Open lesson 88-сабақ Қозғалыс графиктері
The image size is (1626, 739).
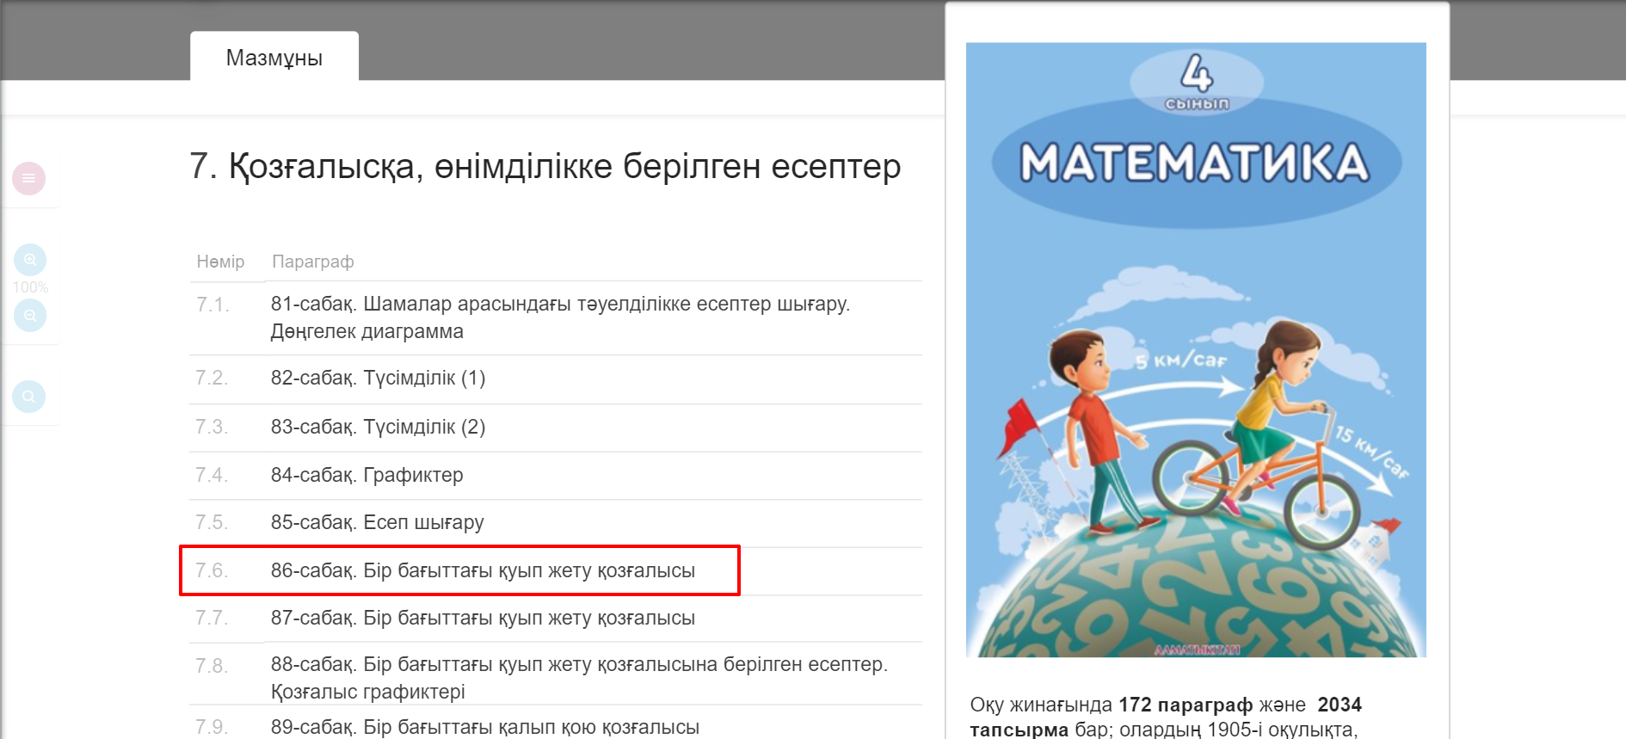click(x=579, y=678)
